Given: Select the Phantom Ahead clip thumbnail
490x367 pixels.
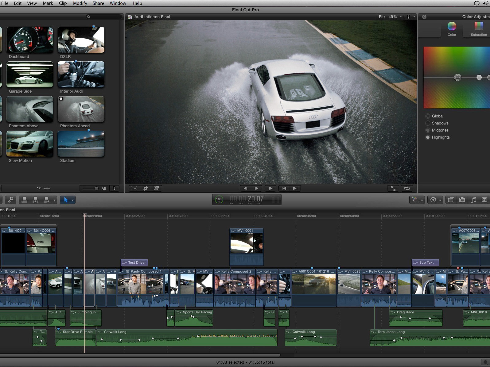Looking at the screenshot, I should coord(81,109).
